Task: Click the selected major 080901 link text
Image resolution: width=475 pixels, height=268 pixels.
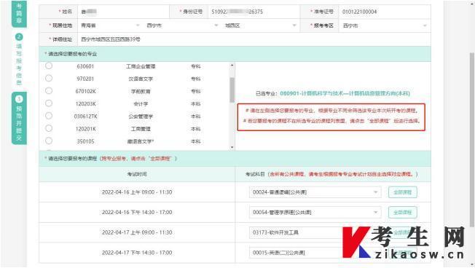Action: click(345, 93)
